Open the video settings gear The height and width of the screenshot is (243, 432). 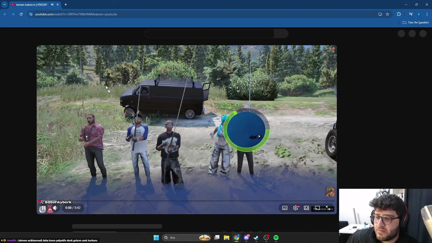click(296, 208)
